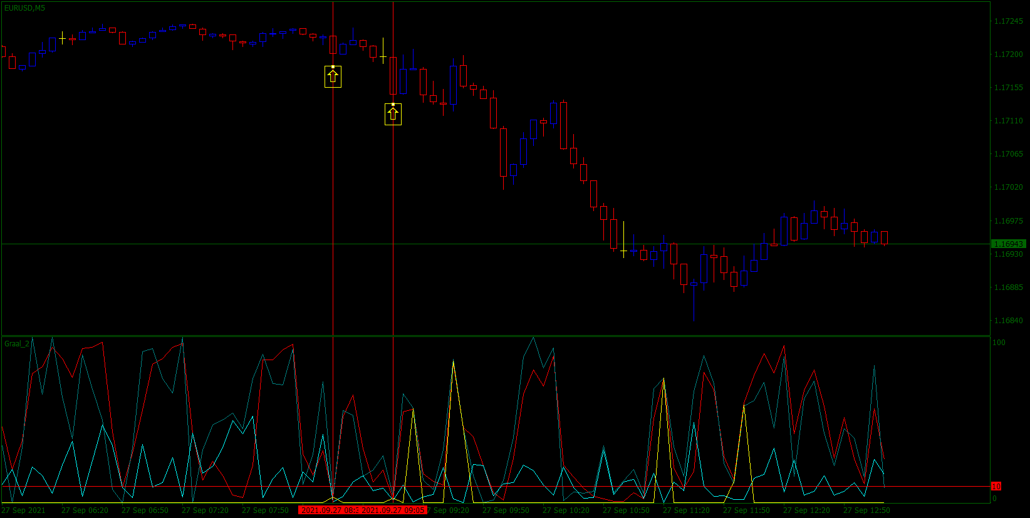Image resolution: width=1030 pixels, height=518 pixels.
Task: Click the 27 Sep 09:50 time axis label
Action: click(506, 510)
